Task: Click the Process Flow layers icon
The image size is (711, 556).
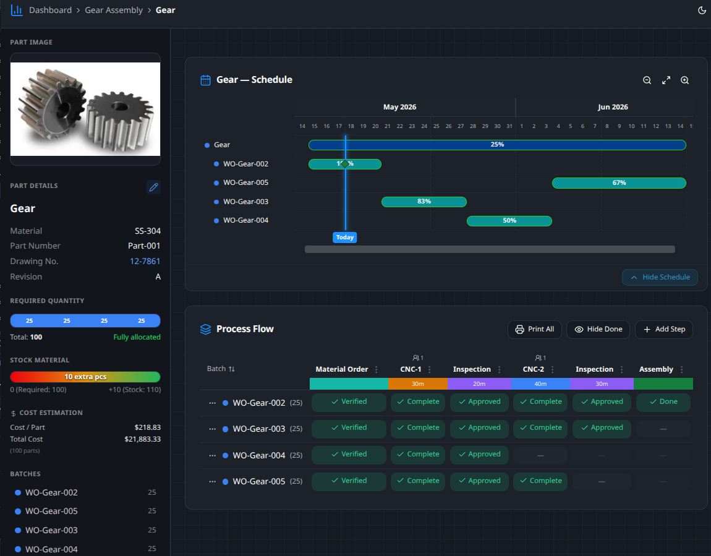Action: click(205, 329)
